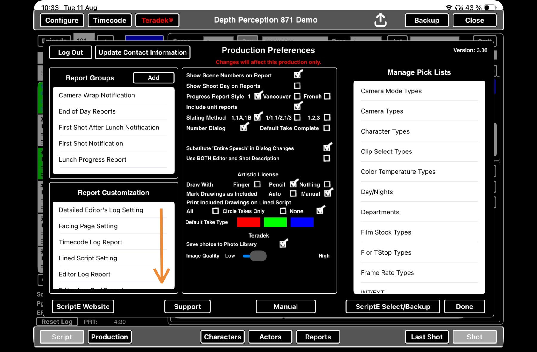The width and height of the screenshot is (537, 352).
Task: Open Timecode Log Report customization
Action: (x=113, y=242)
